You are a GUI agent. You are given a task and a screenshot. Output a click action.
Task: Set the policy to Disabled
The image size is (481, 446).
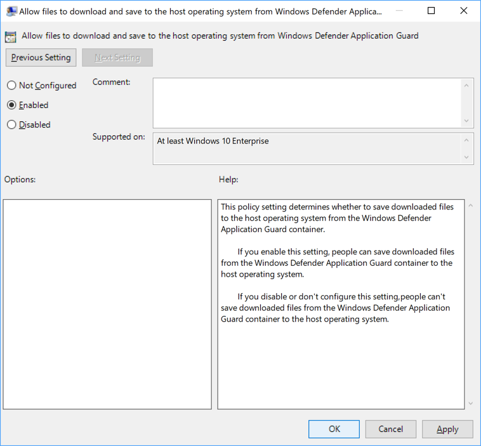pyautogui.click(x=11, y=125)
